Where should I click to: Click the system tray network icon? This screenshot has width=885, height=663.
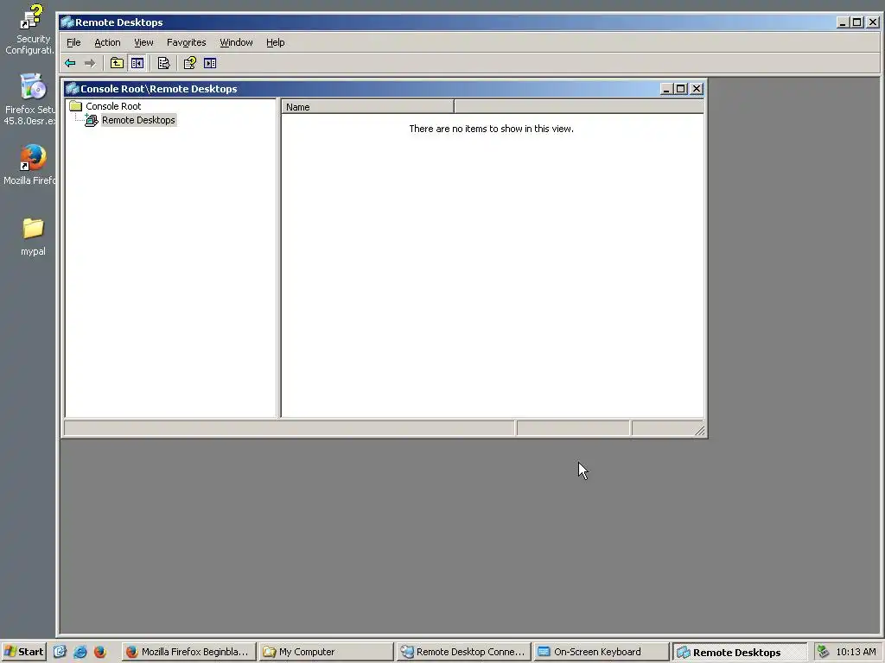823,652
